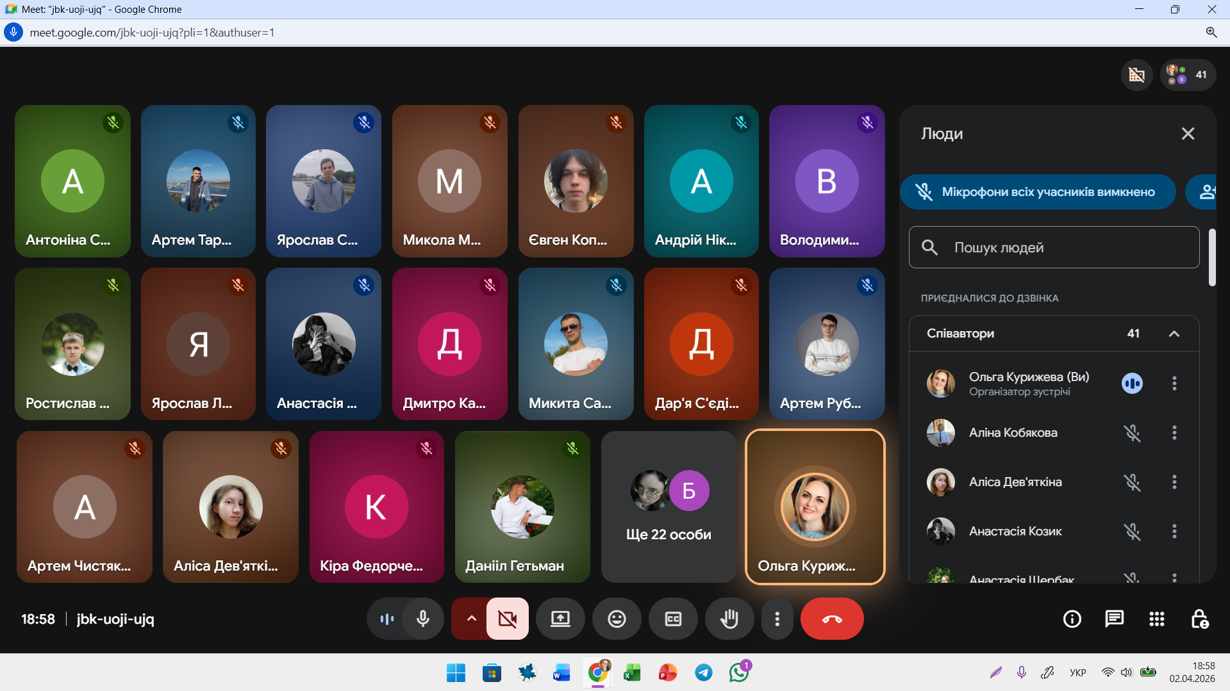Raise hand using the hand icon
The height and width of the screenshot is (691, 1230).
point(729,619)
